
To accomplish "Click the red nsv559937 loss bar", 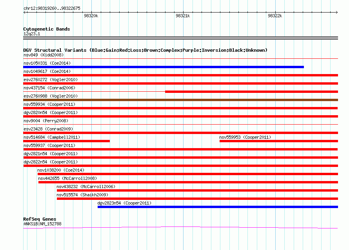I will [180, 149].
